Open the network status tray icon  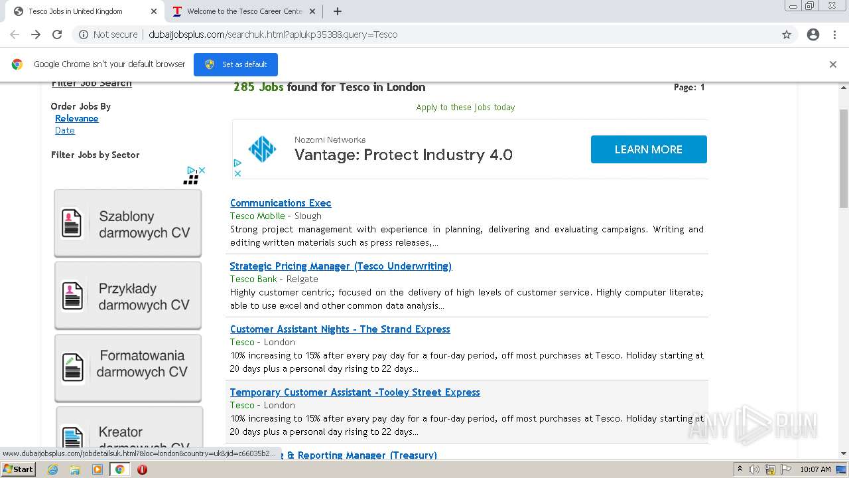770,469
